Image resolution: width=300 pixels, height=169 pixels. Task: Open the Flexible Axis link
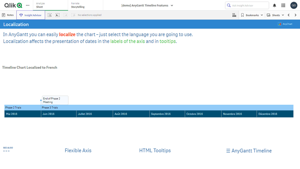click(x=78, y=151)
